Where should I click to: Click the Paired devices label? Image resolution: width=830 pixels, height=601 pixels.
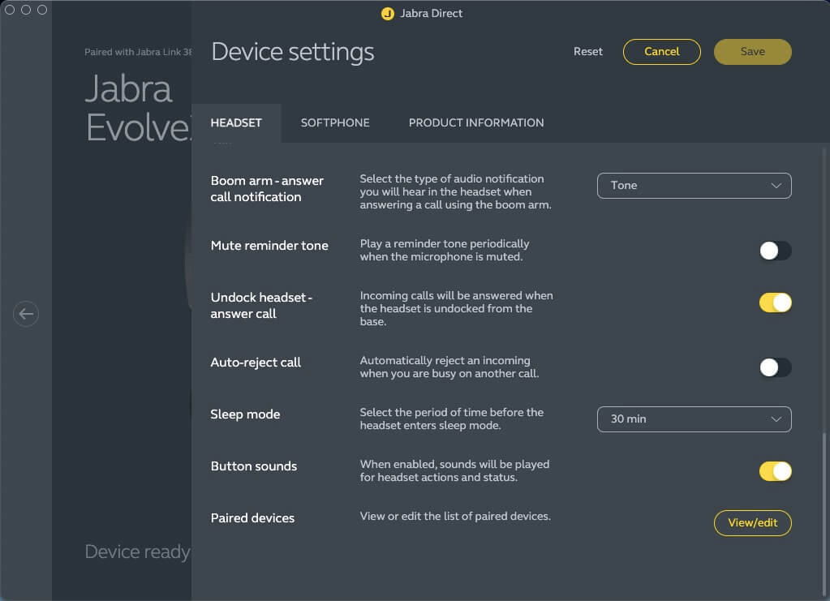pyautogui.click(x=252, y=518)
